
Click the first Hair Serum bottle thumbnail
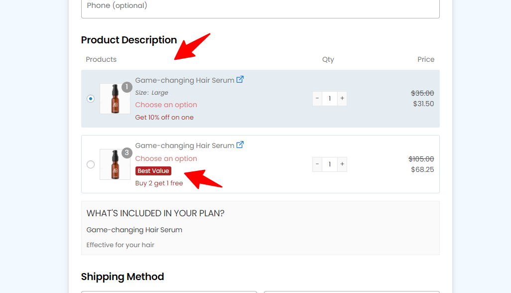[115, 99]
